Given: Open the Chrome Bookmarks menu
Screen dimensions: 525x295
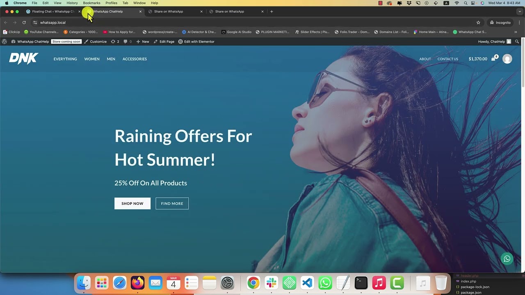Looking at the screenshot, I should click(91, 3).
